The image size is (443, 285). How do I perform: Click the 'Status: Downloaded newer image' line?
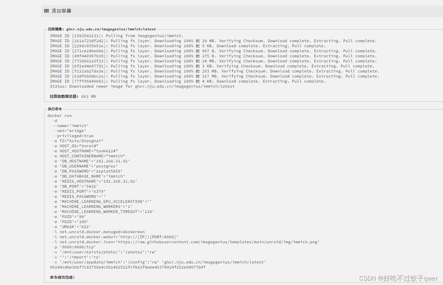[x=142, y=86]
